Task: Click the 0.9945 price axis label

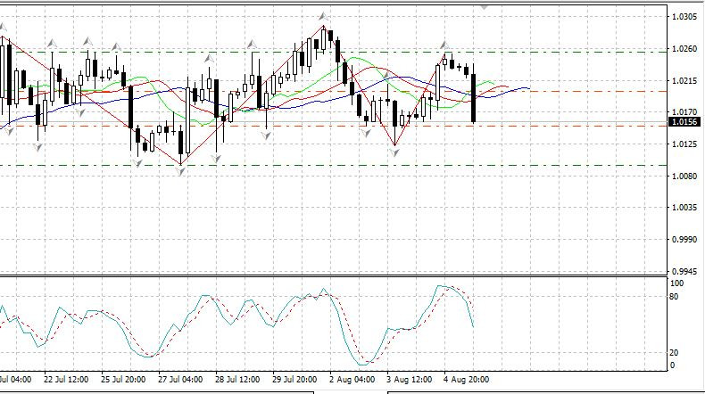Action: (x=684, y=271)
